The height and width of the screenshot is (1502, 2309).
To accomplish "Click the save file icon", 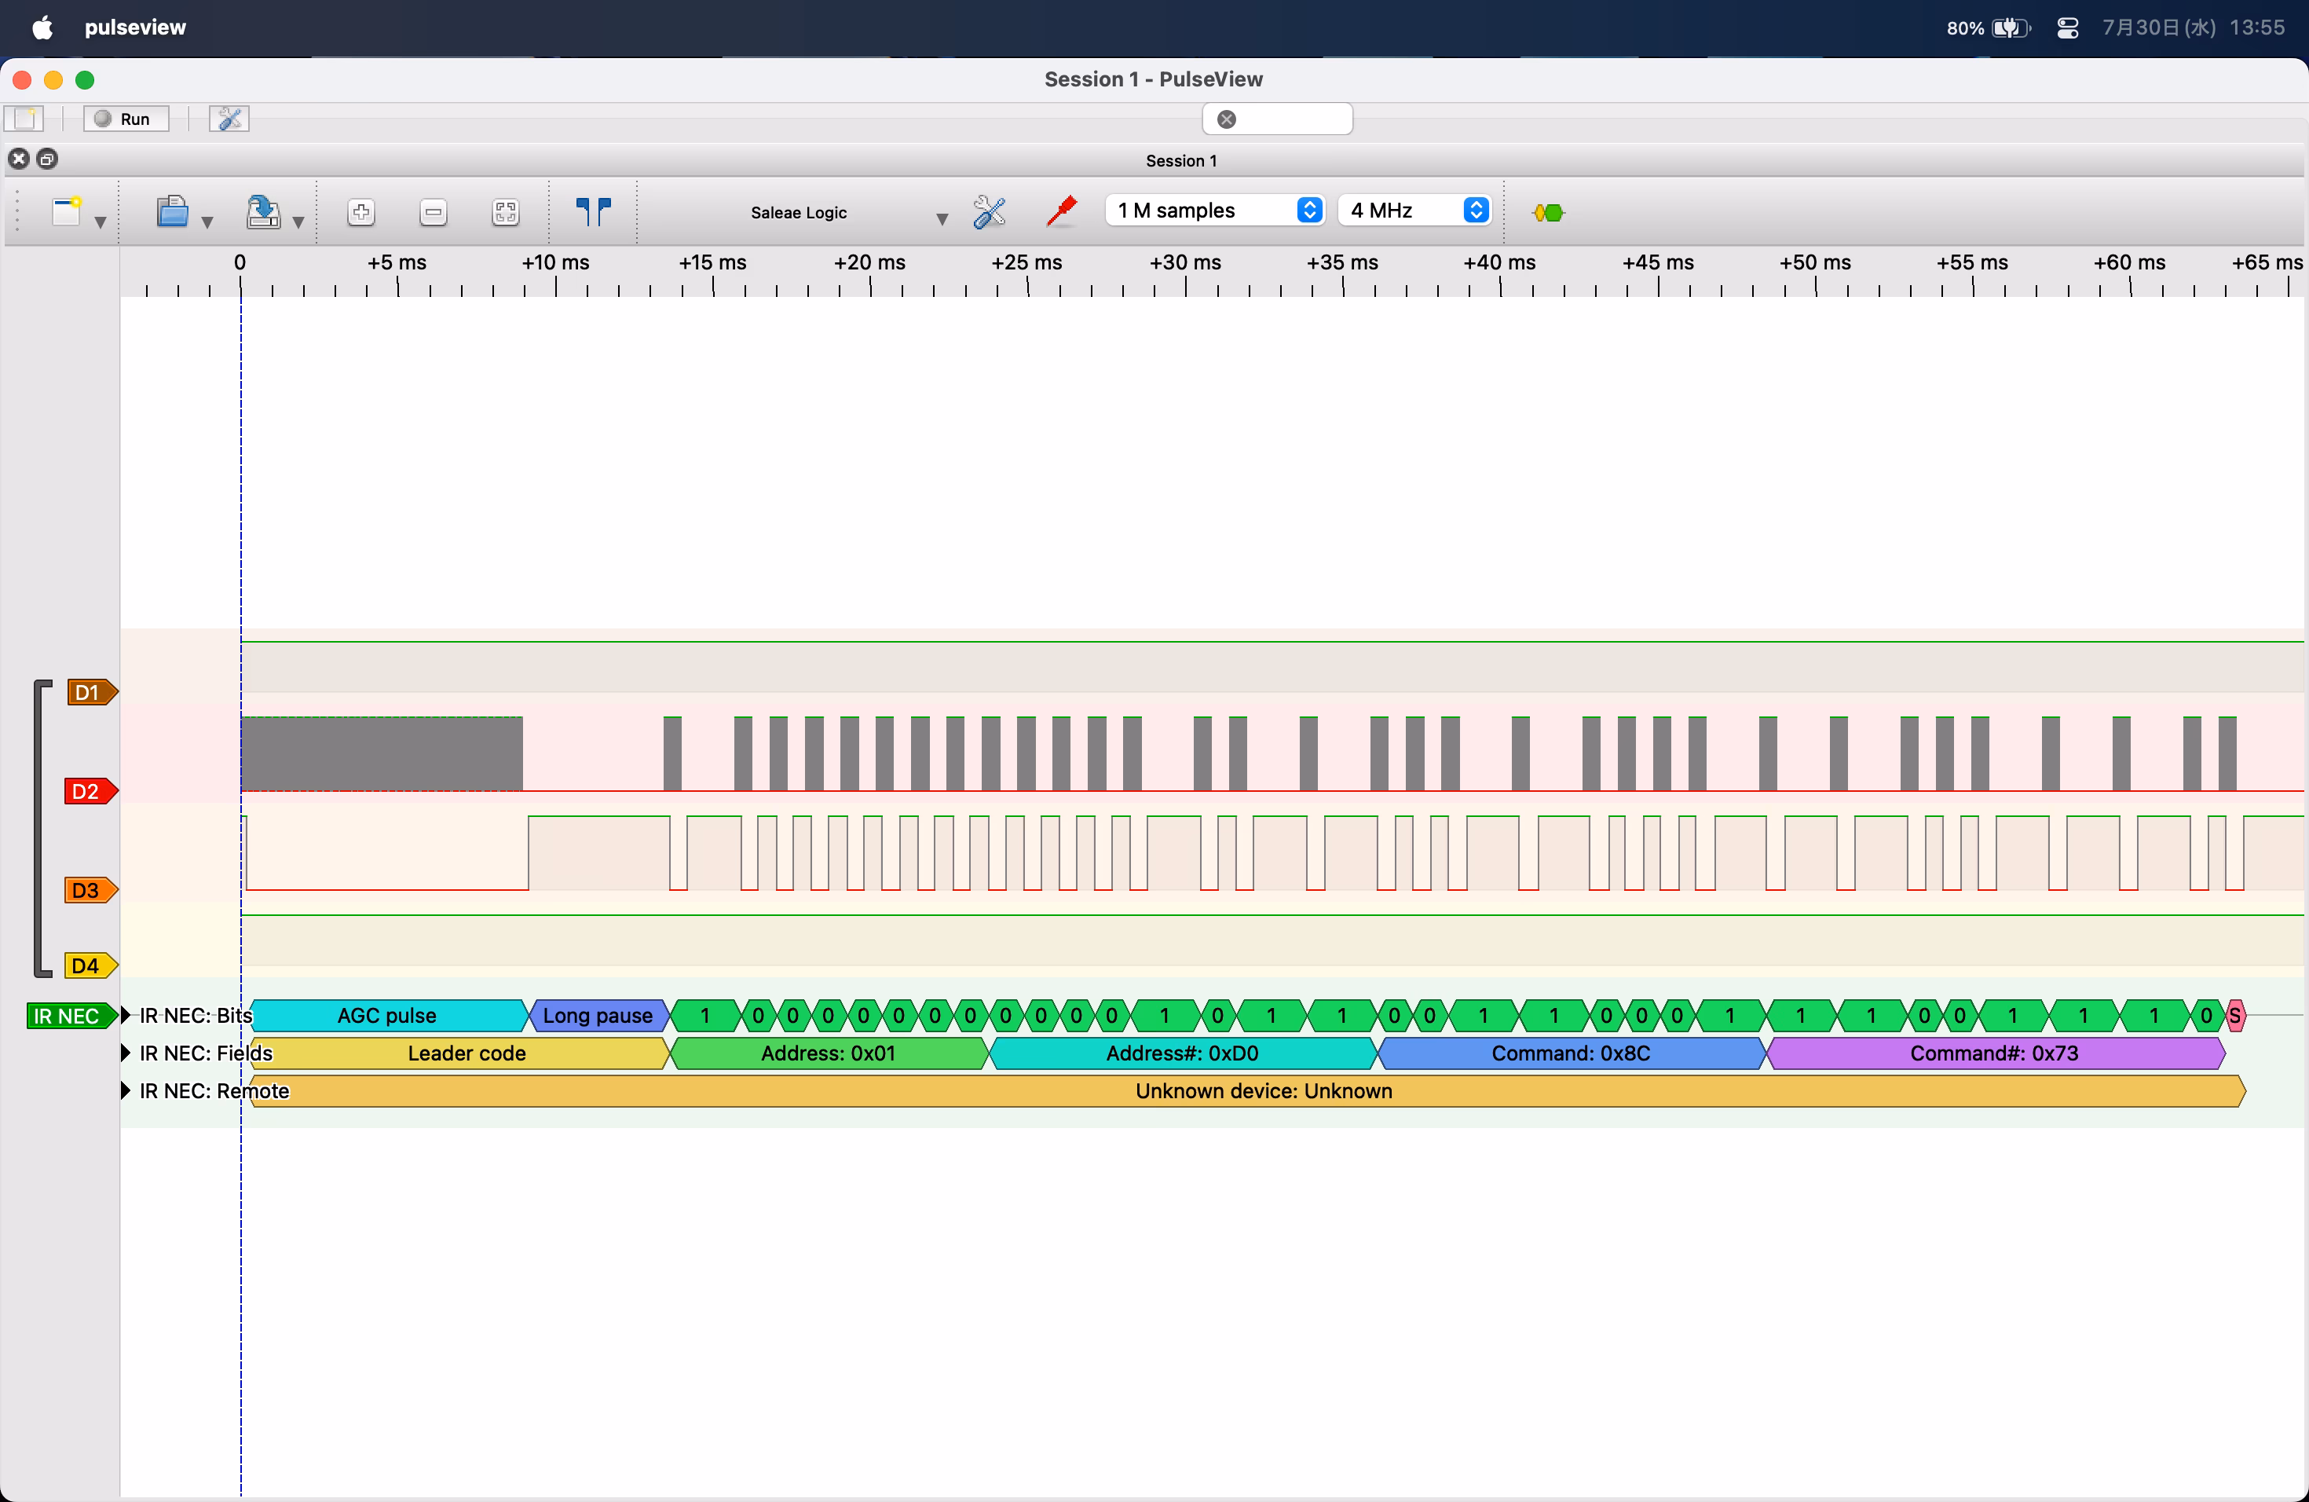I will 262,211.
